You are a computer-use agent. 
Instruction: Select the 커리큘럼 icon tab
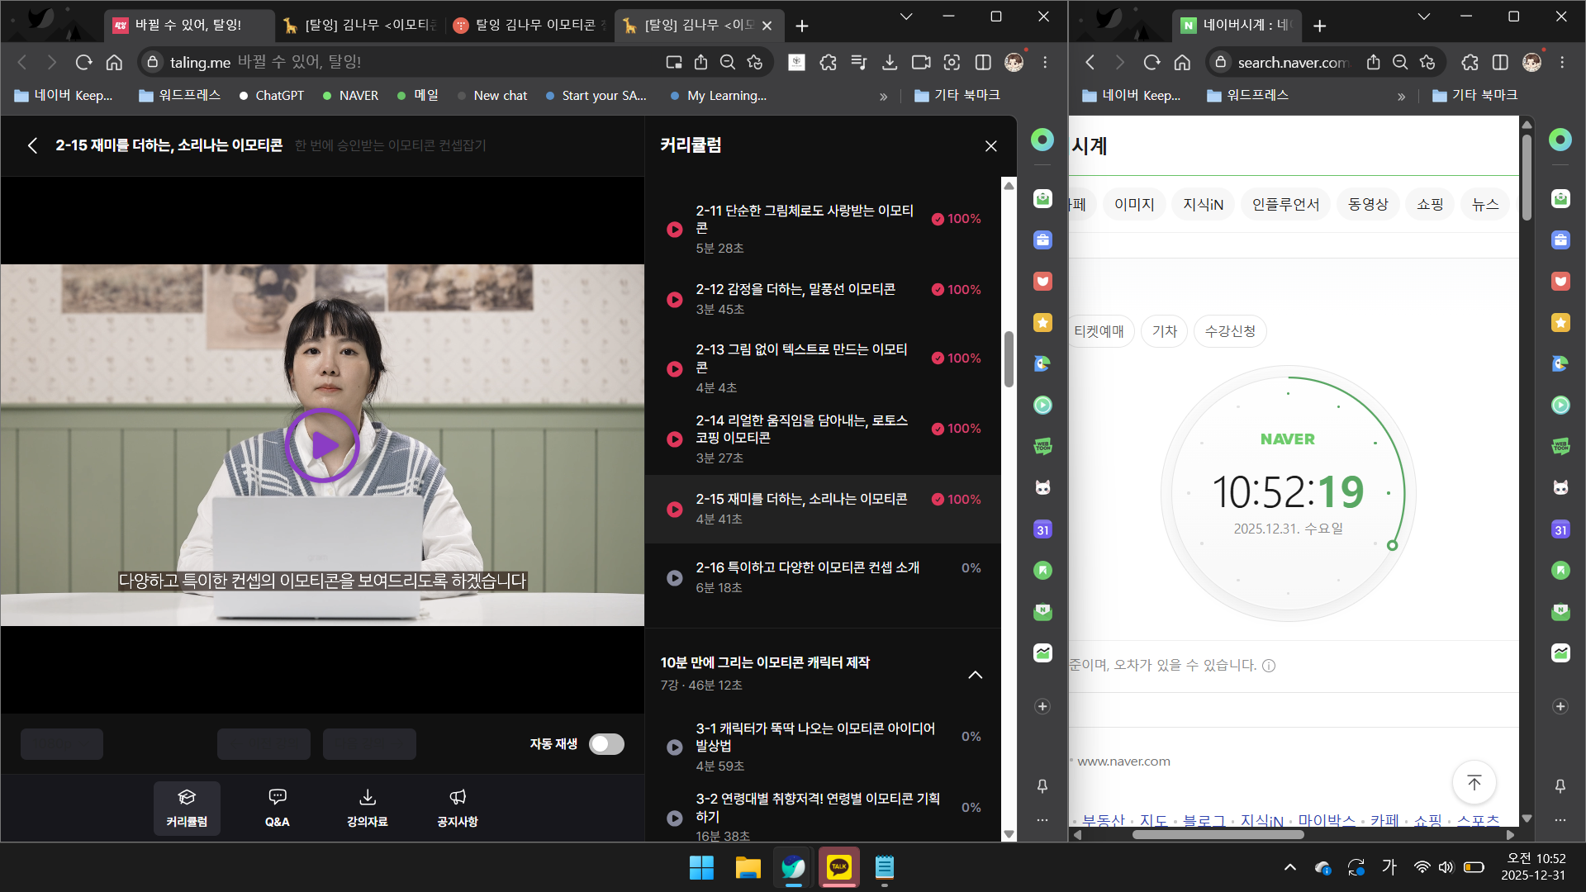click(x=187, y=807)
